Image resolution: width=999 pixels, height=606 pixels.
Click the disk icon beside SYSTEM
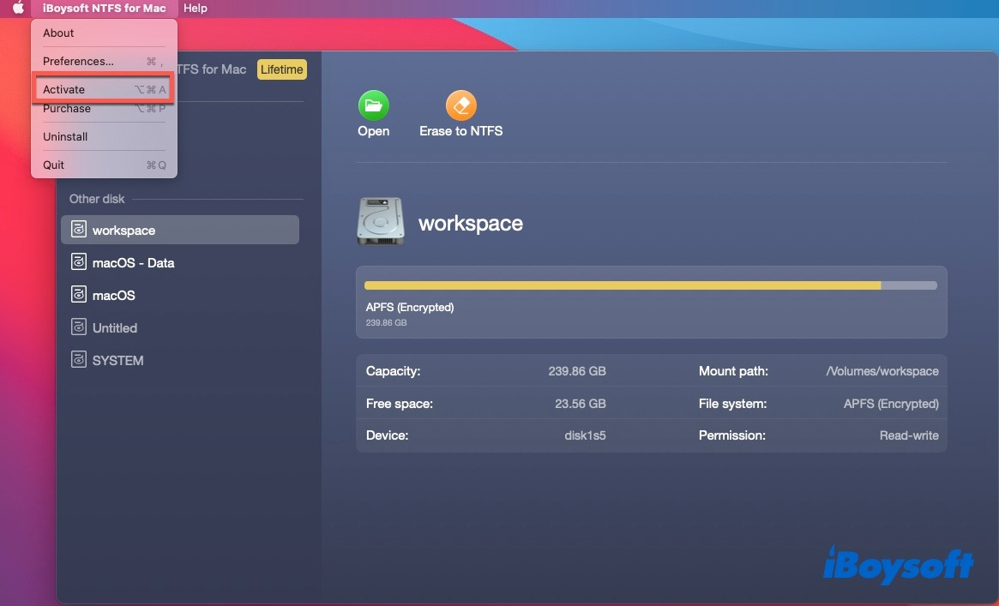point(79,360)
